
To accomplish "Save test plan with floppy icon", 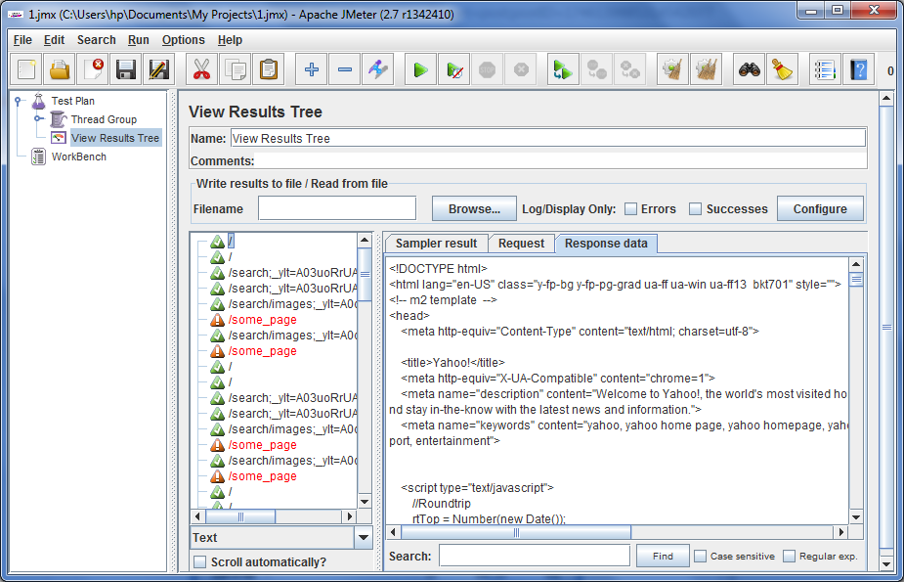I will click(x=126, y=69).
